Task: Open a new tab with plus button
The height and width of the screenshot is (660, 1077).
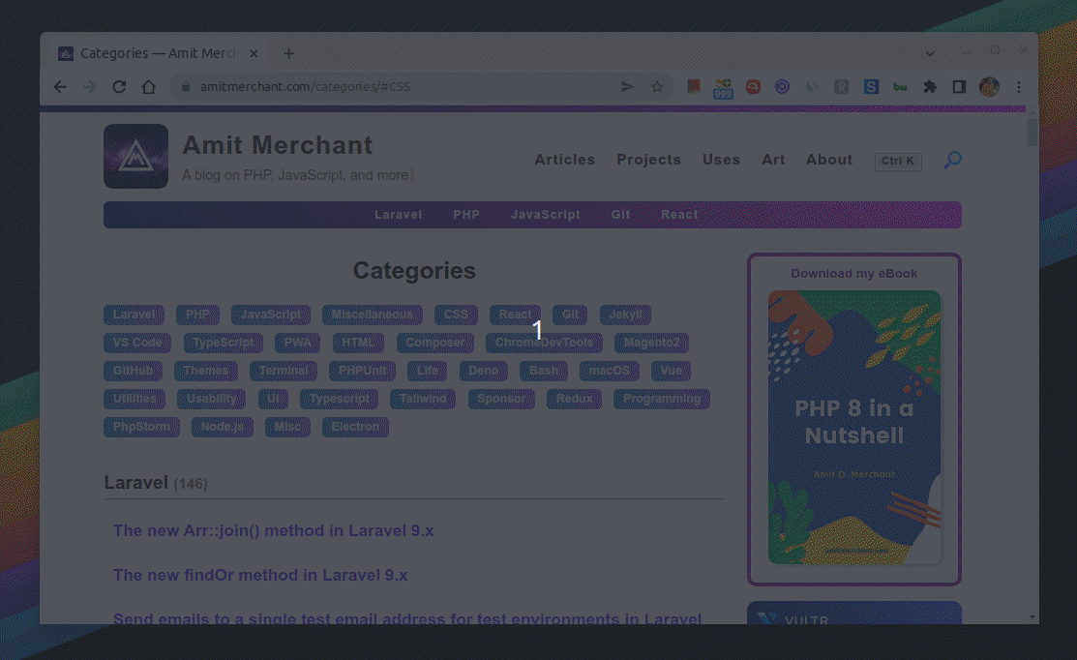Action: tap(289, 53)
